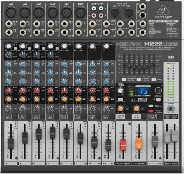
Task: Click the channel 5/6 low EQ blue knob
Action: 64,81
